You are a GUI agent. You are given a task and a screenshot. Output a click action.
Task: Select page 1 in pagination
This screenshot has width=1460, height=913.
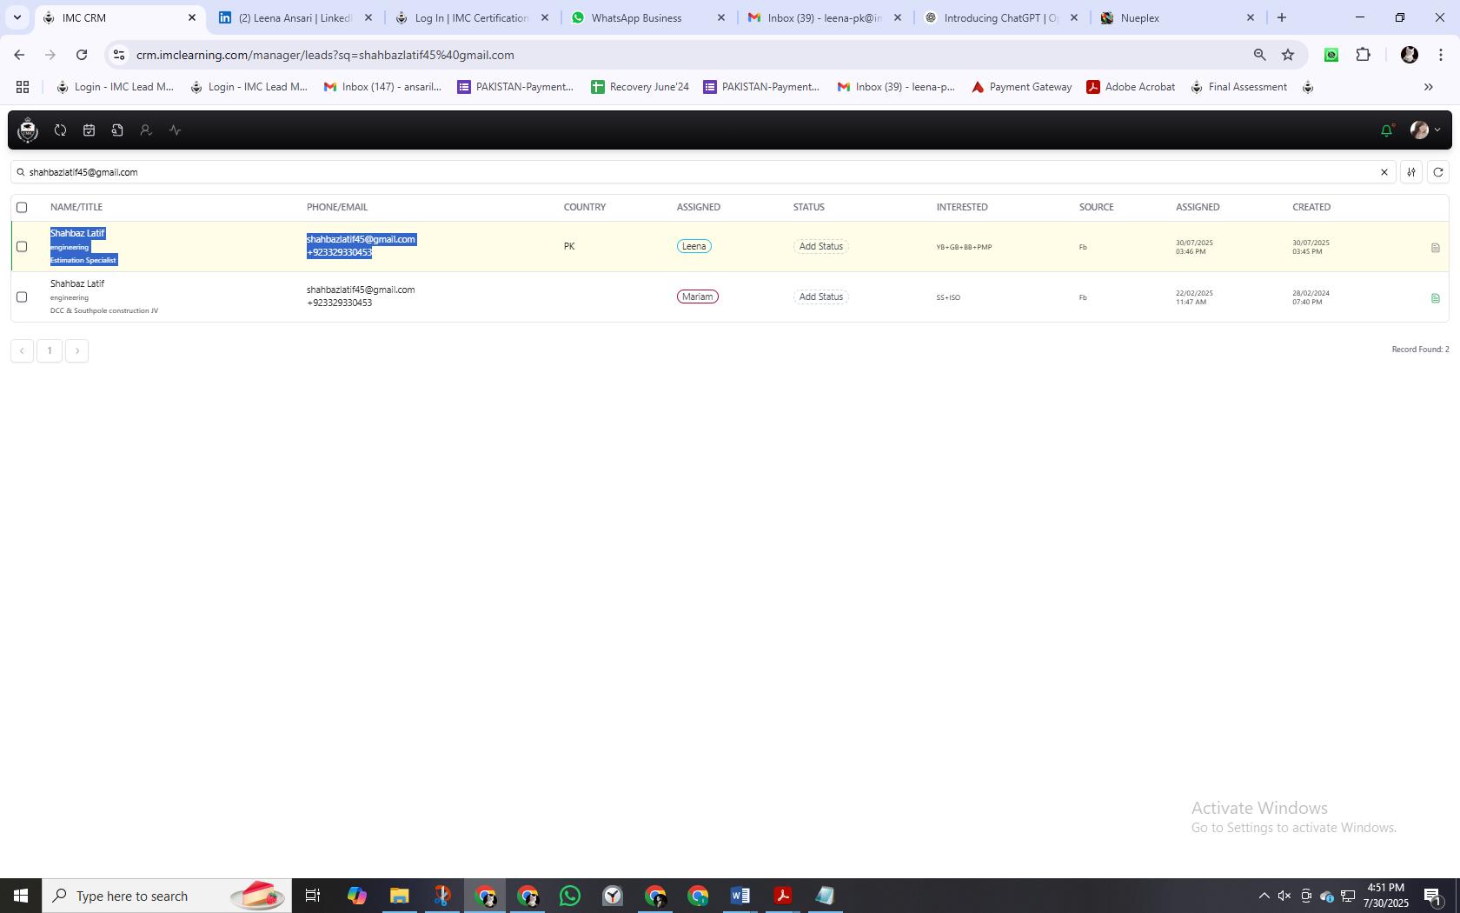(x=50, y=350)
